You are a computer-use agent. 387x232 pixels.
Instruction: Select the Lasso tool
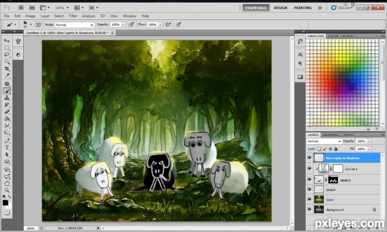[x=7, y=55]
